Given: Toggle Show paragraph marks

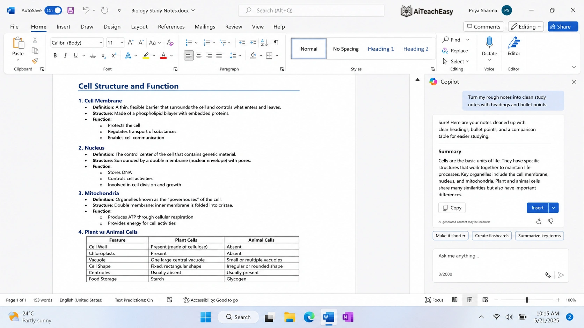Looking at the screenshot, I should point(276,43).
